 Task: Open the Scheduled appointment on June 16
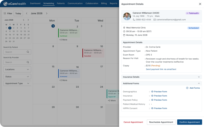click(69, 73)
